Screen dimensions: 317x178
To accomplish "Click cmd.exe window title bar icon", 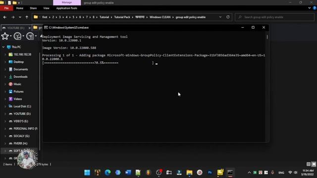I will click(x=46, y=28).
